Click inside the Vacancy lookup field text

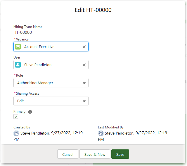tap(50, 47)
